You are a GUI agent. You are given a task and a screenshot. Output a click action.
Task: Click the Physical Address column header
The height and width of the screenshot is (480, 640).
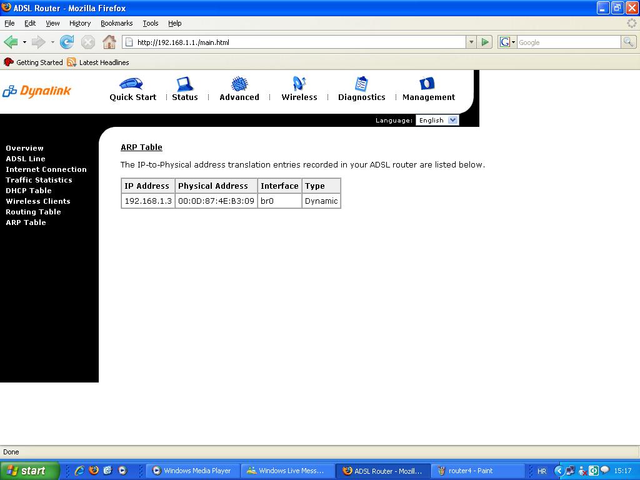click(216, 186)
